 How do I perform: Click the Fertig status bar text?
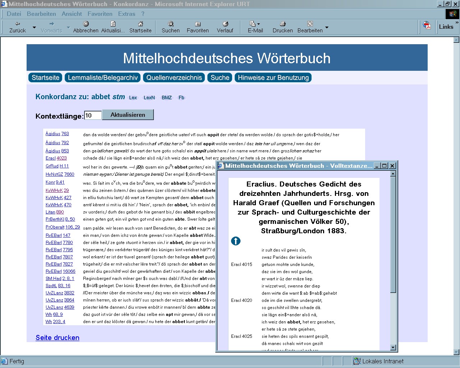tap(17, 361)
